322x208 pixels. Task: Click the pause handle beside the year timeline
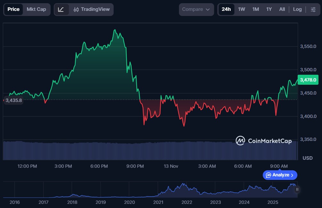[x=297, y=189]
